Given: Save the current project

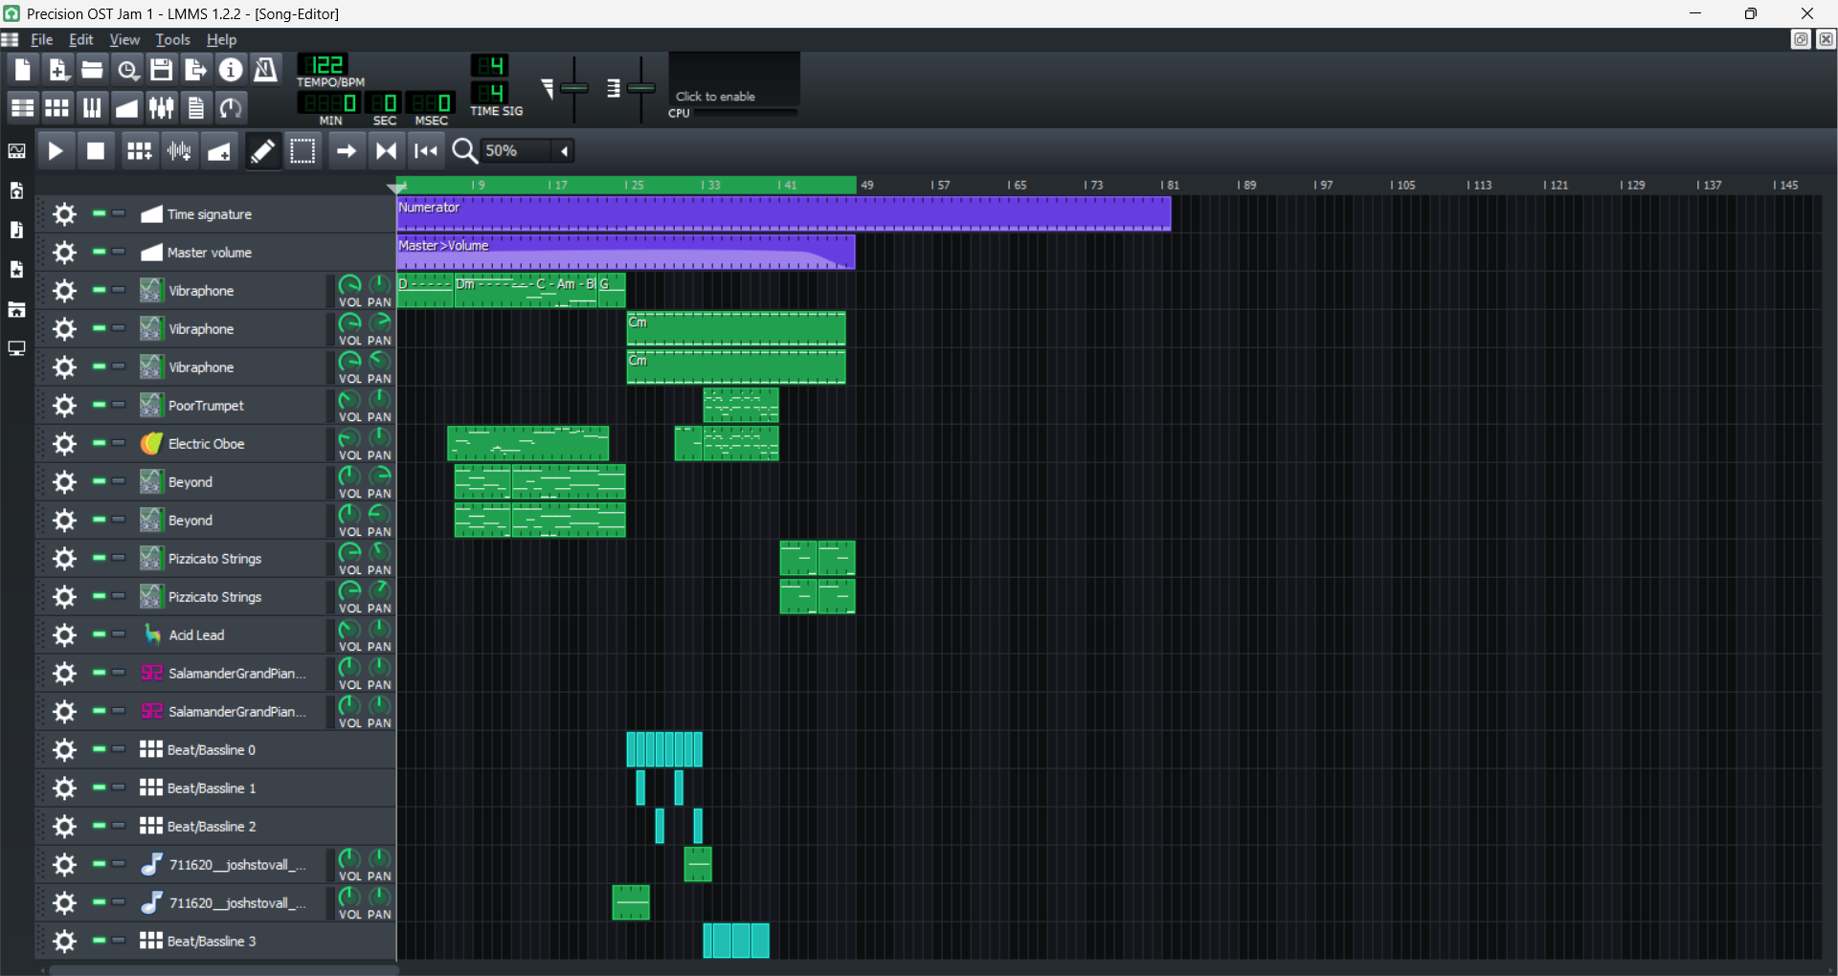Looking at the screenshot, I should click(162, 70).
